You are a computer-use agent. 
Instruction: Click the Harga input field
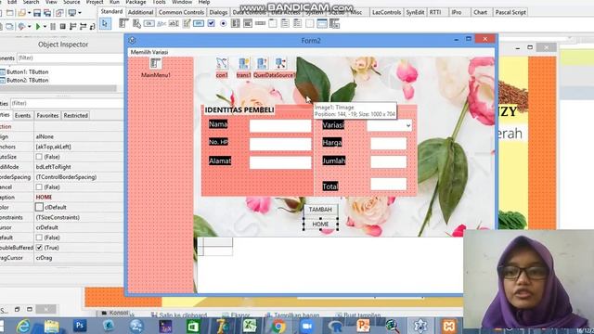pos(388,144)
